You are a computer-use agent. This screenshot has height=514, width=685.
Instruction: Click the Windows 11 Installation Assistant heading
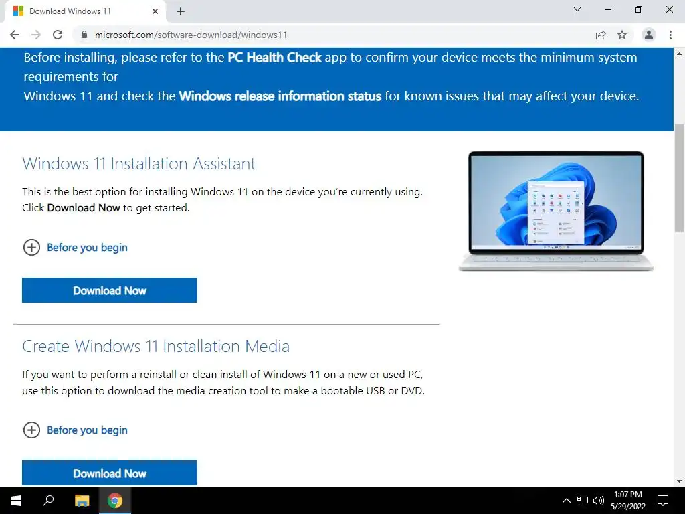139,163
